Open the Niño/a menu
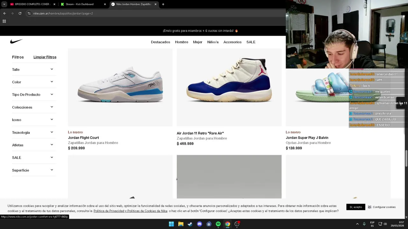408x229 pixels. [x=213, y=42]
